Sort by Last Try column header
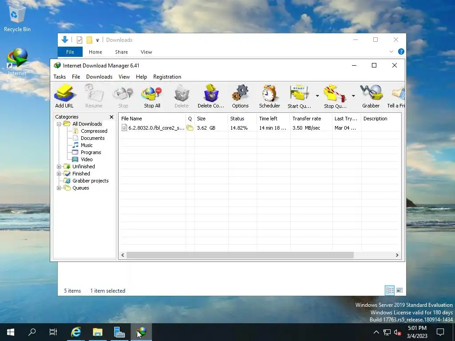The height and width of the screenshot is (341, 455). tap(347, 118)
